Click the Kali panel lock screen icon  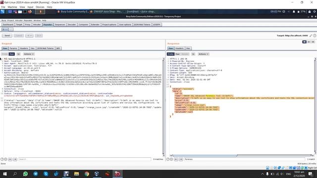tap(310, 12)
